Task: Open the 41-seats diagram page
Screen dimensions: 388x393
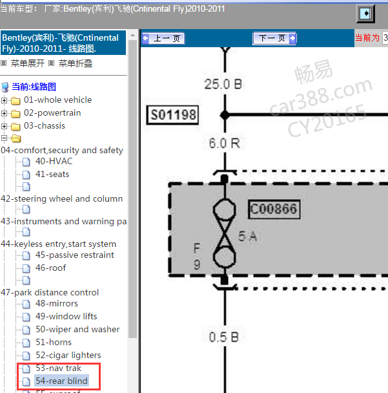Action: click(x=52, y=174)
